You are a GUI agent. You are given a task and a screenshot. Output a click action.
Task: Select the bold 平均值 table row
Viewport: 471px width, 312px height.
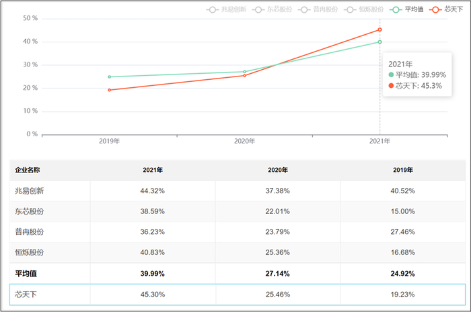click(x=238, y=274)
